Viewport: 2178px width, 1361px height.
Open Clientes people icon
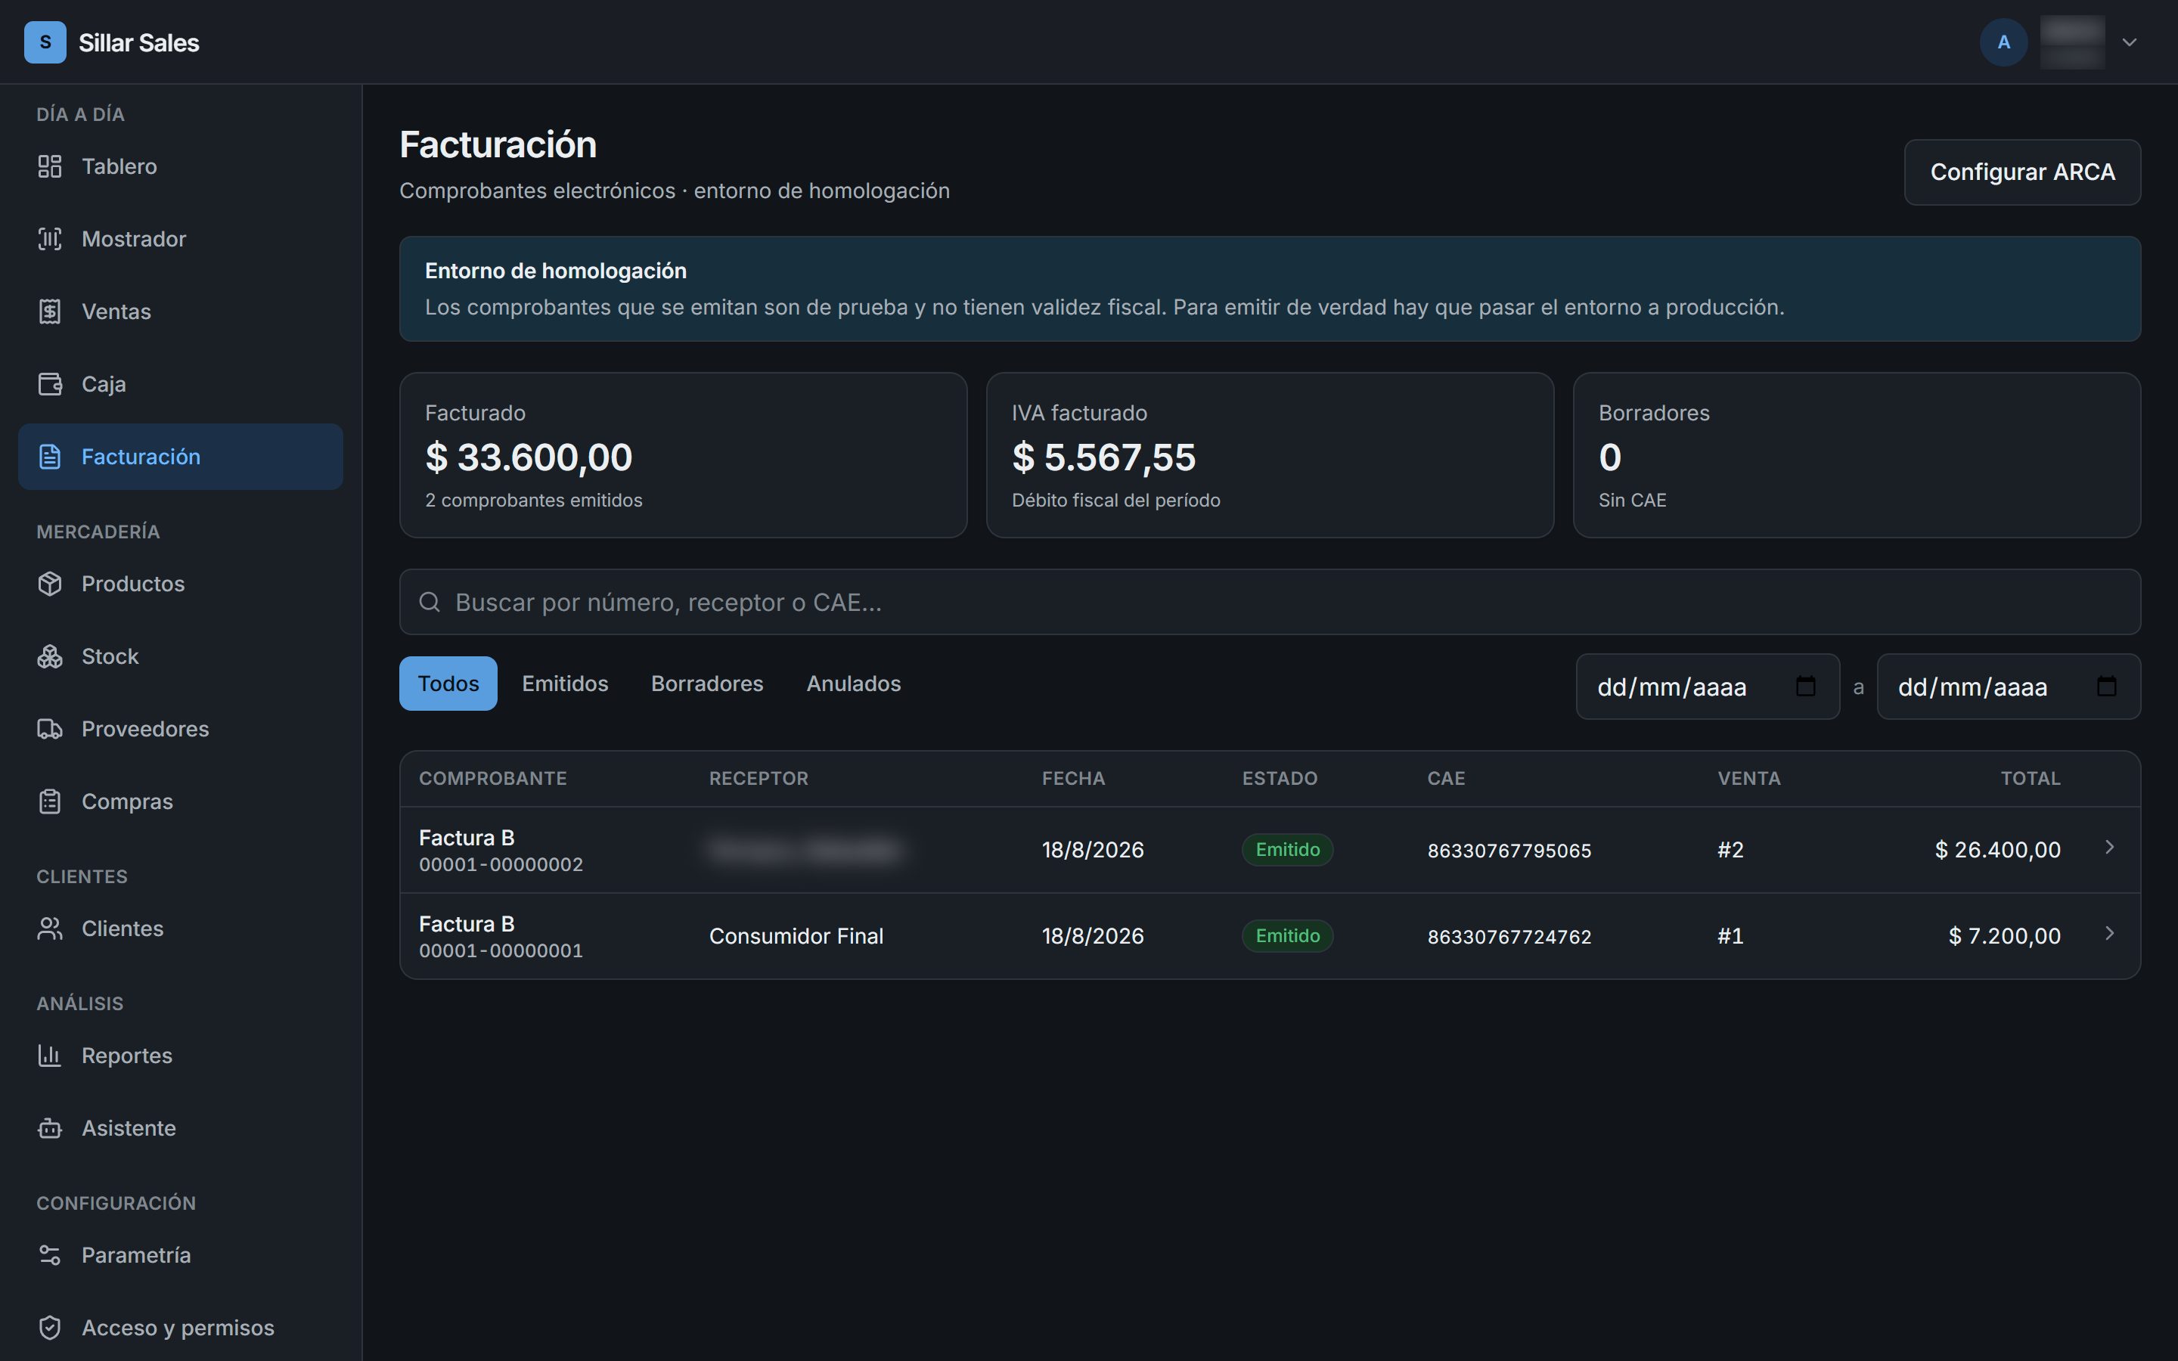pos(49,928)
